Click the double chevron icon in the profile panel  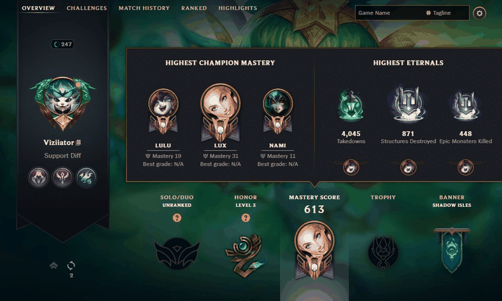(54, 265)
